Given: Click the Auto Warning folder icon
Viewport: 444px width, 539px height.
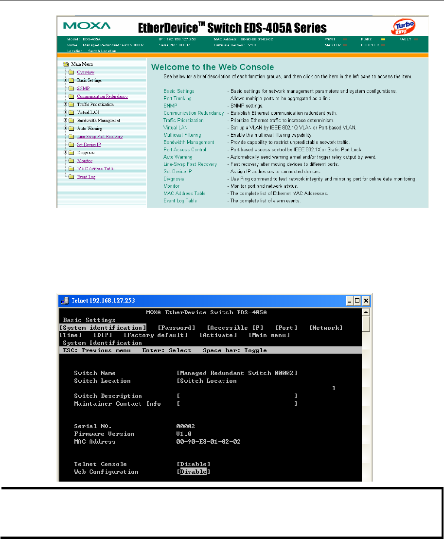Looking at the screenshot, I should tap(71, 128).
